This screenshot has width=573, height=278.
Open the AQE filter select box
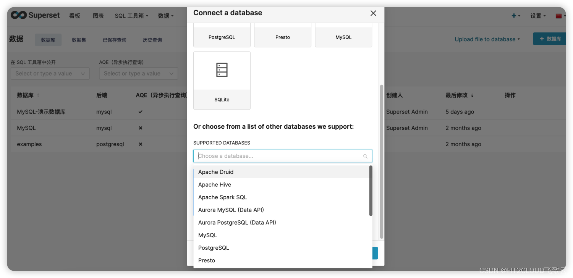[138, 73]
